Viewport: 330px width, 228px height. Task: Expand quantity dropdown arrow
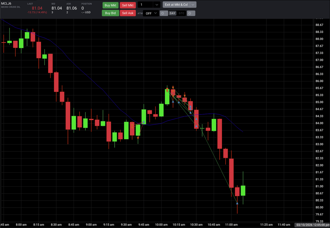click(156, 5)
